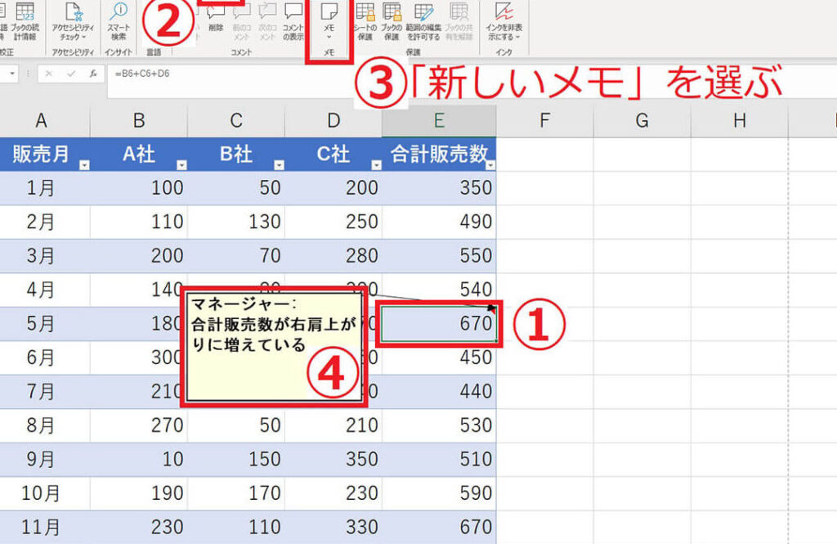Select column F header
The width and height of the screenshot is (837, 544).
pyautogui.click(x=544, y=121)
